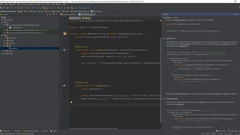
Task: Click the Redo arrow in the toolbar
Action: point(11,8)
